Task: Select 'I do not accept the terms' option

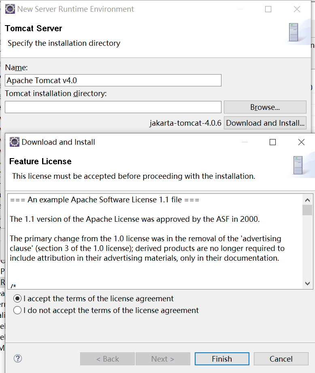Action: 17,310
